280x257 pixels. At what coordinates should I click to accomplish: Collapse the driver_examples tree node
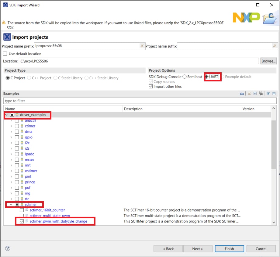[x=6, y=115]
